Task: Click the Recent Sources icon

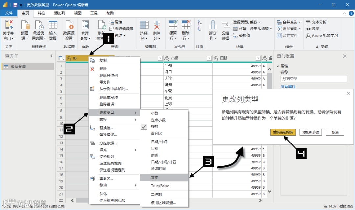Action: [39, 25]
